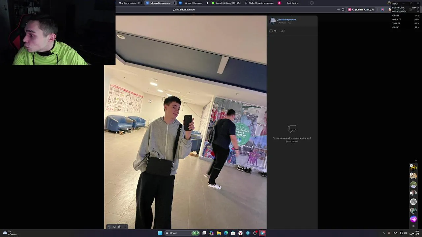Open Task View on the taskbar
This screenshot has width=422, height=237.
204,233
